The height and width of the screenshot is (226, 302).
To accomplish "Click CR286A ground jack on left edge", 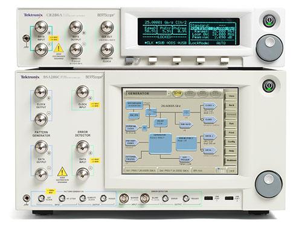I will coord(26,38).
